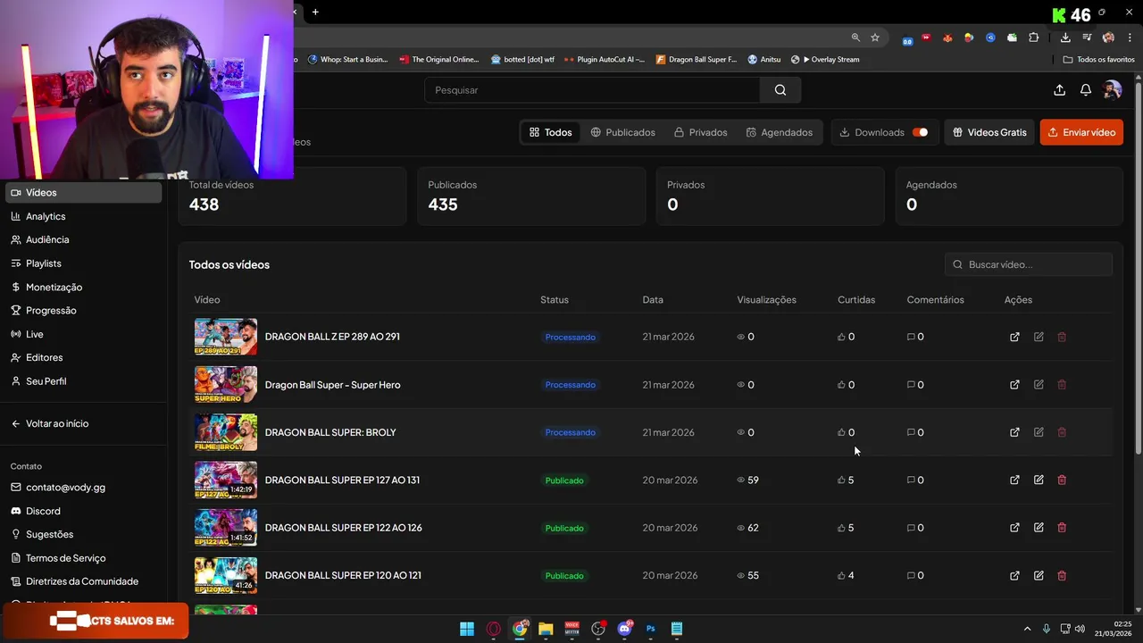
Task: Delete DRAGON BALL SUPER EP 122 AO 126 video
Action: pos(1062,528)
